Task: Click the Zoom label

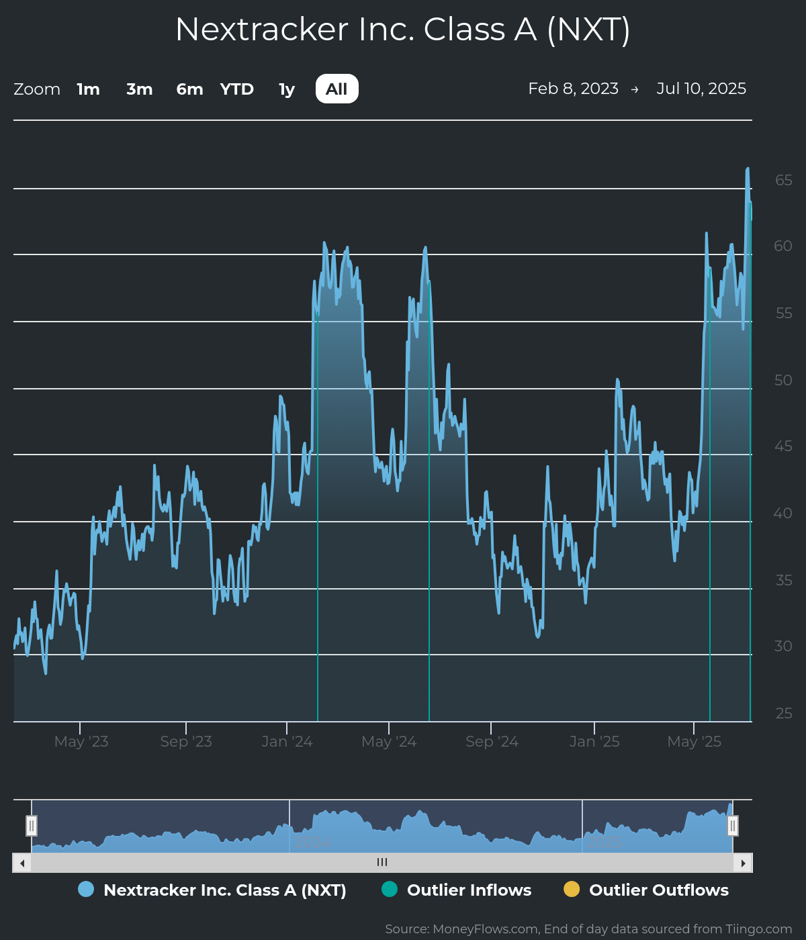Action: (x=37, y=89)
